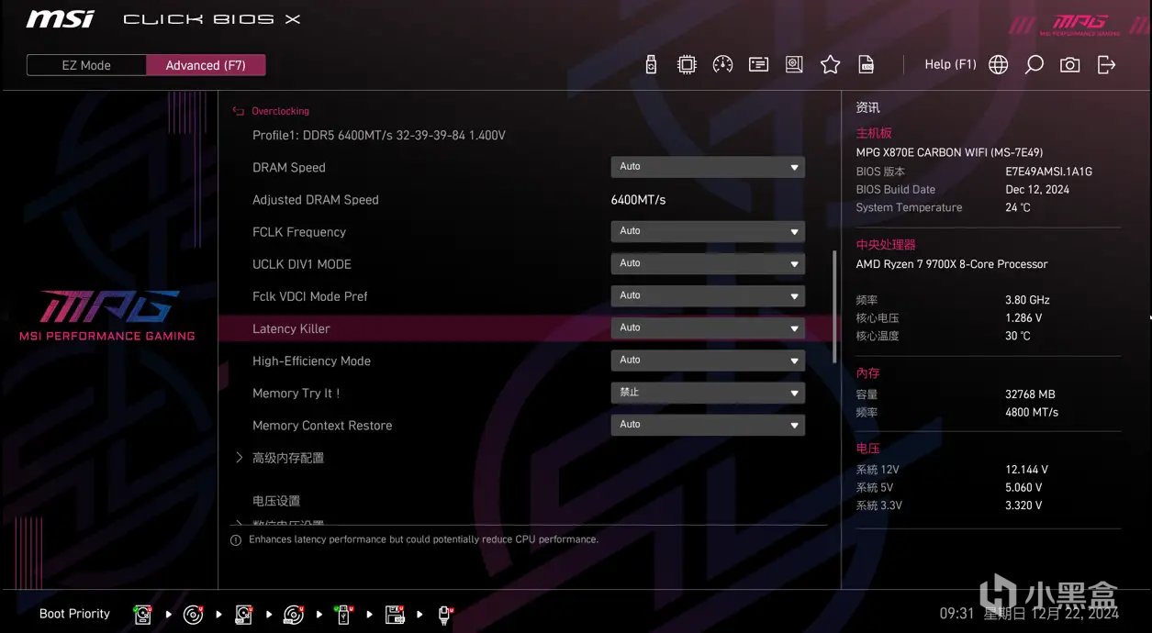Click the 资讯 panel heading
1152x633 pixels.
coord(867,107)
